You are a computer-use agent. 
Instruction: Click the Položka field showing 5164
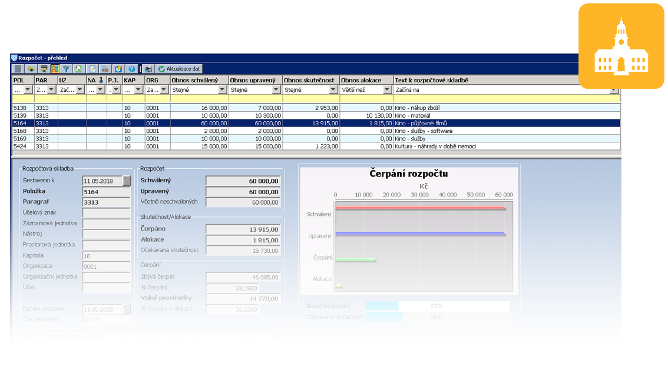tap(107, 192)
